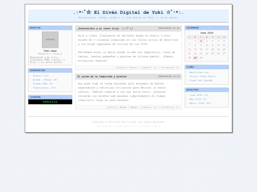Click the PROFILE panel header

coord(50,28)
